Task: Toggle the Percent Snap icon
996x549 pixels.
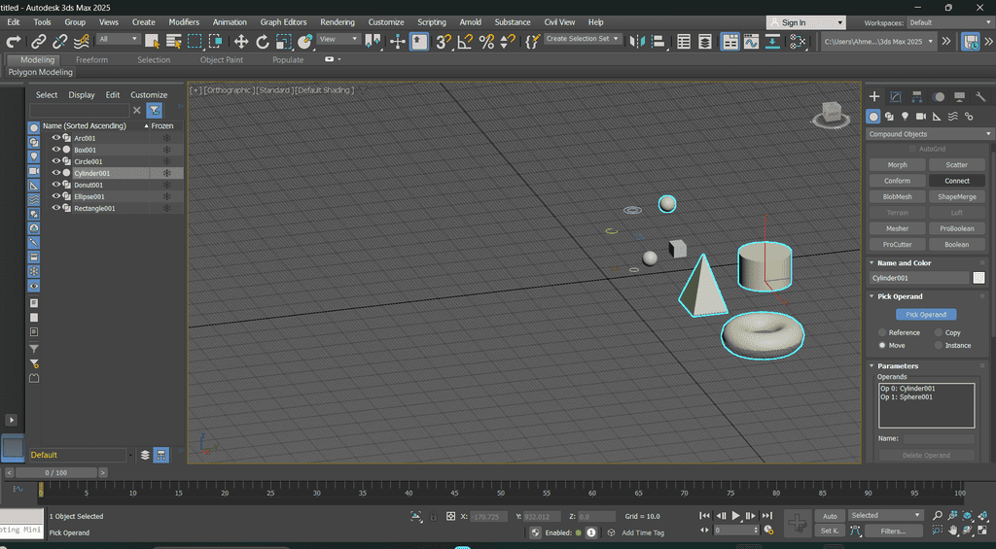Action: tap(486, 42)
